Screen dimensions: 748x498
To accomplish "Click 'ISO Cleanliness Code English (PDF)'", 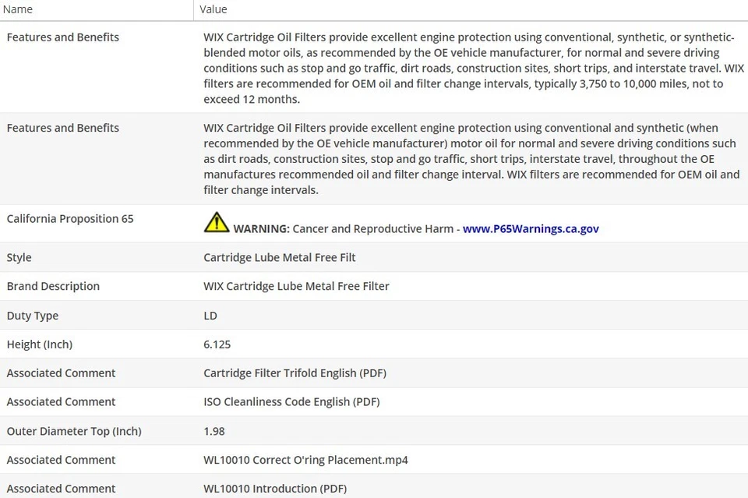I will click(x=291, y=401).
